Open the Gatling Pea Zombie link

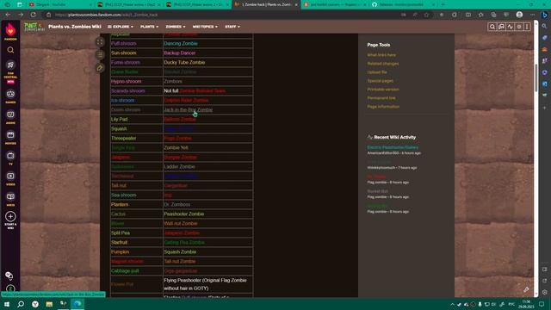(184, 243)
